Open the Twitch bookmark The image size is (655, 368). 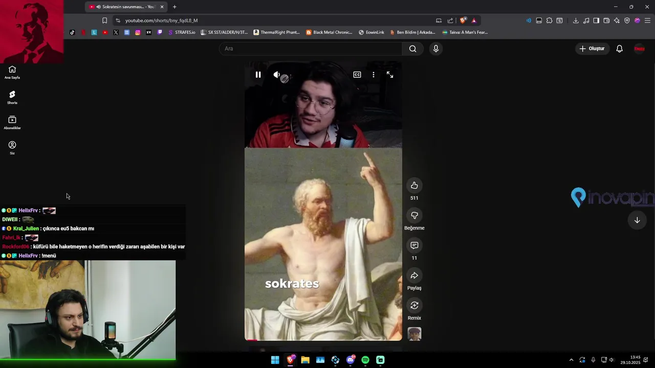point(160,32)
